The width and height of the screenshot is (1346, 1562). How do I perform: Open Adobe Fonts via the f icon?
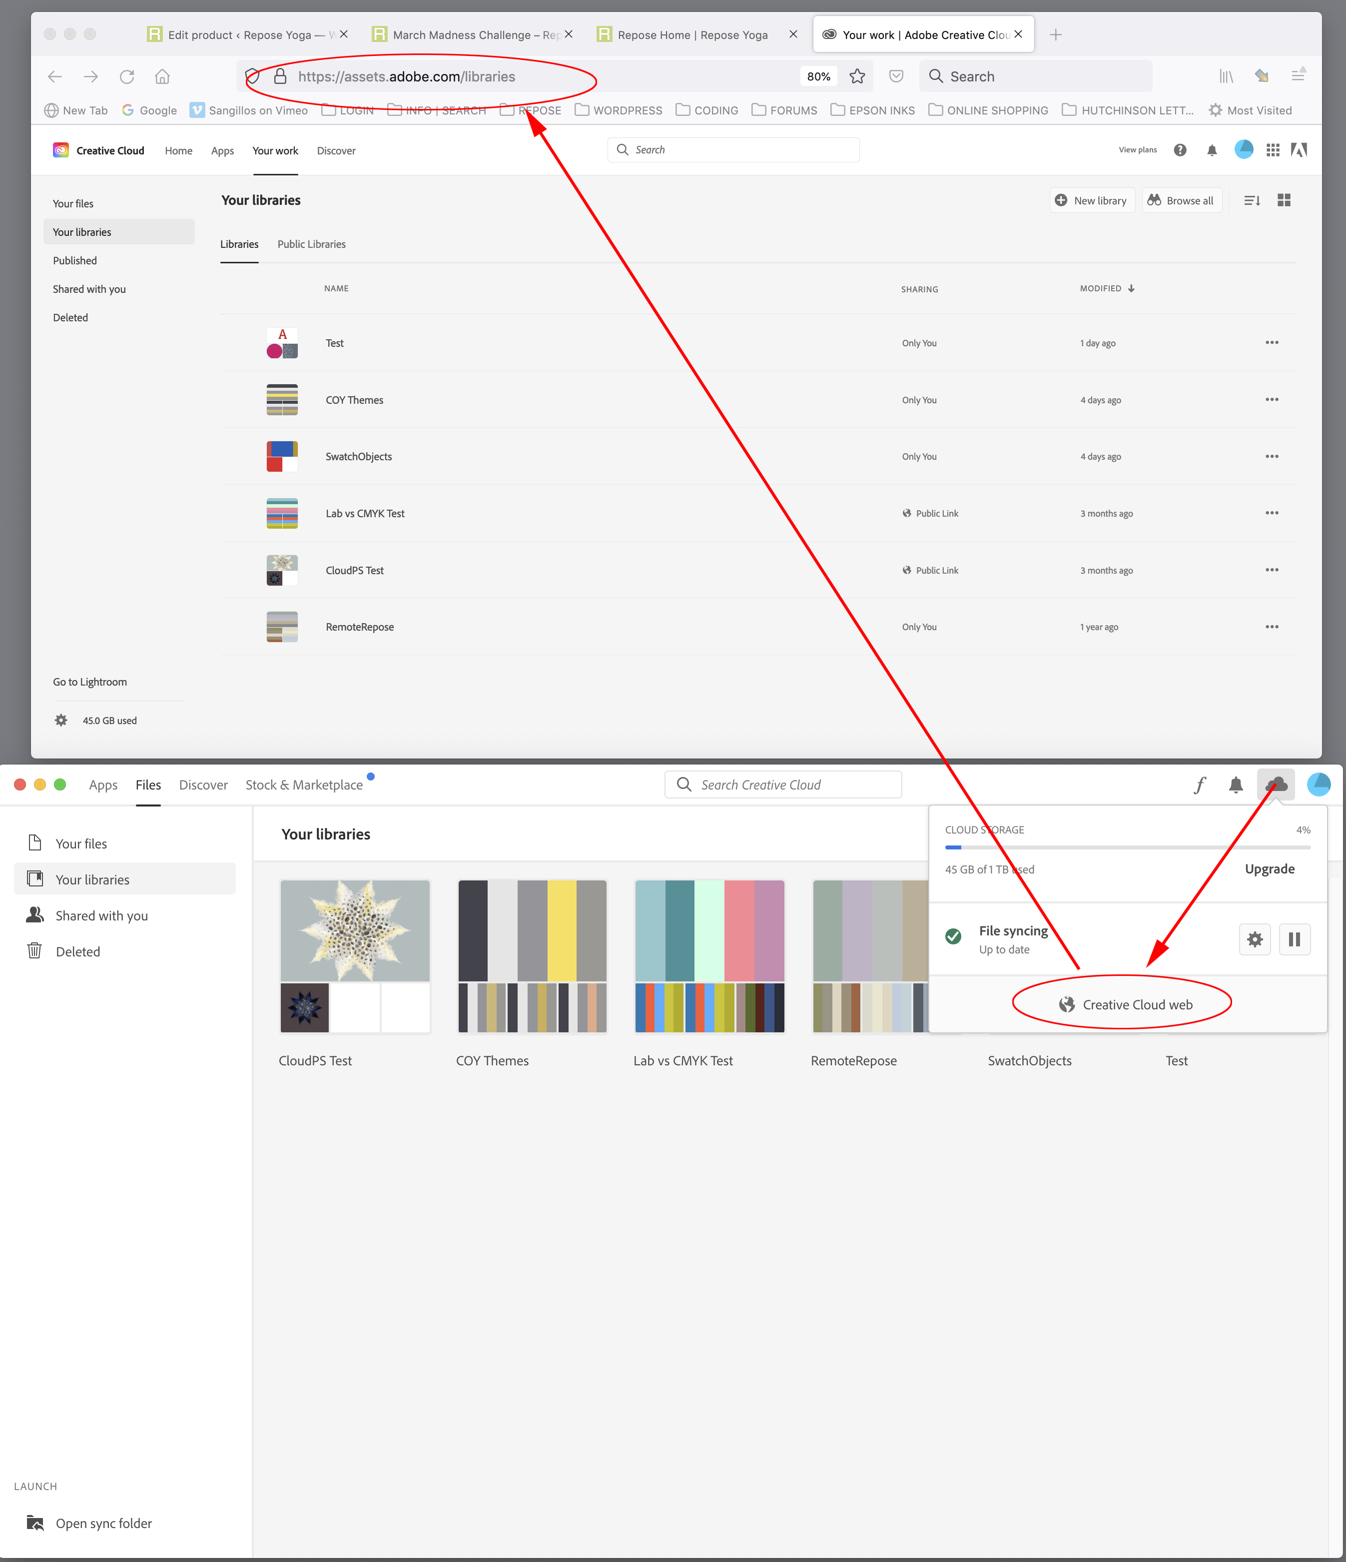click(1199, 784)
